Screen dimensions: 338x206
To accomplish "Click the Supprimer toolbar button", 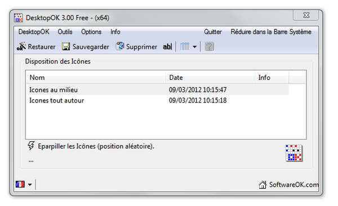I will (x=136, y=47).
